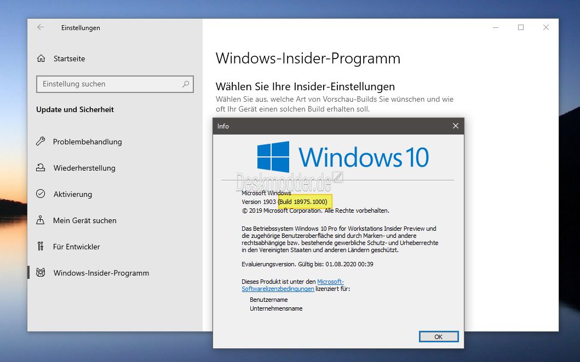The width and height of the screenshot is (580, 362).
Task: Open the Microsoft-Softwarelizenzbedingungen link
Action: point(292,285)
